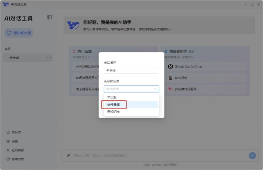Click the 添加新对话 button
Image resolution: width=263 pixels, height=170 pixels.
coord(18,33)
